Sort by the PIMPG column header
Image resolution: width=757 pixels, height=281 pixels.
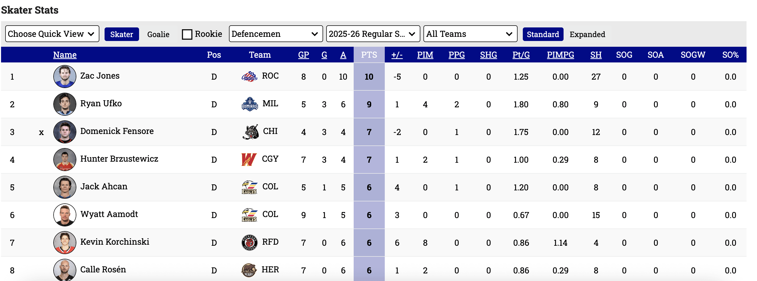(x=560, y=55)
